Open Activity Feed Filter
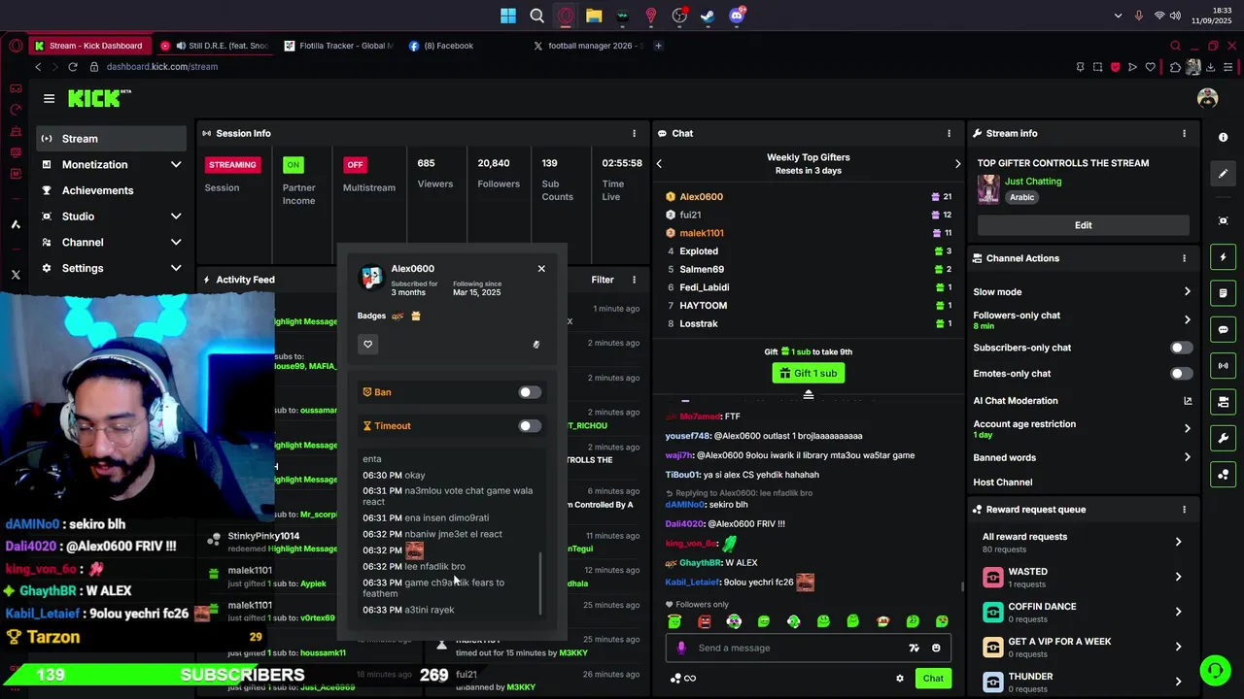The height and width of the screenshot is (699, 1244). [603, 280]
